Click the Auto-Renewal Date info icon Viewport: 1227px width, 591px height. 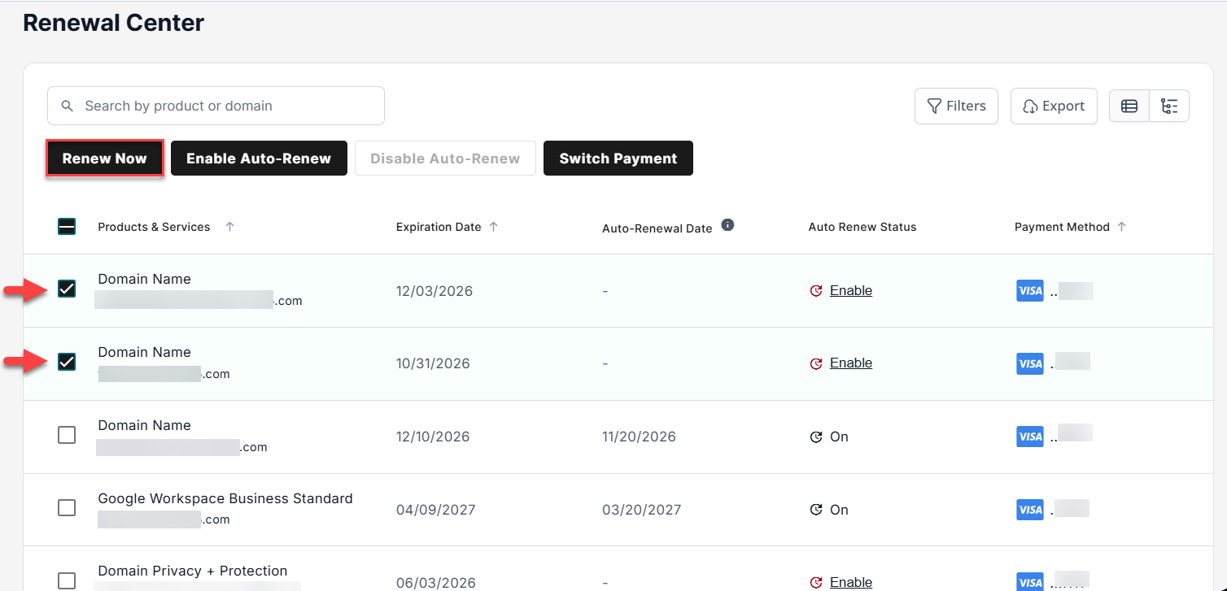point(728,225)
